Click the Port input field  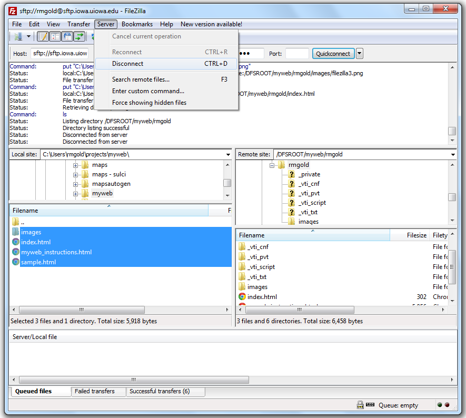[x=297, y=54]
